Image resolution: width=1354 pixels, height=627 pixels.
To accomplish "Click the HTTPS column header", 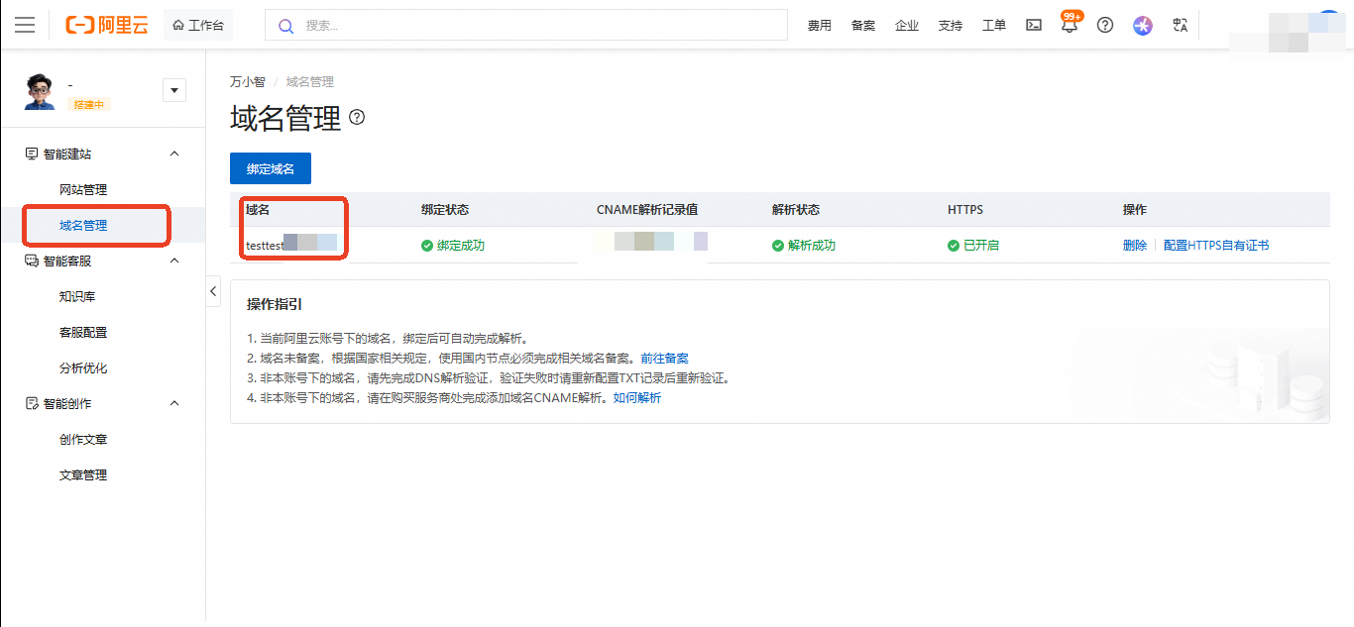I will [965, 210].
